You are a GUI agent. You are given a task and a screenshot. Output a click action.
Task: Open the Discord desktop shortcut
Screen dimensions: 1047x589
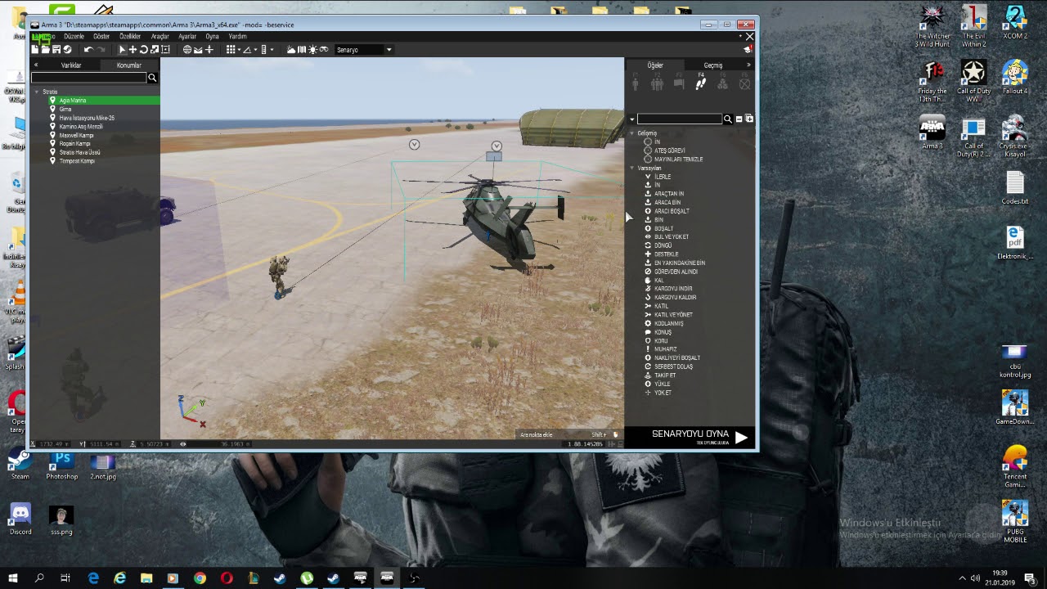tap(20, 519)
